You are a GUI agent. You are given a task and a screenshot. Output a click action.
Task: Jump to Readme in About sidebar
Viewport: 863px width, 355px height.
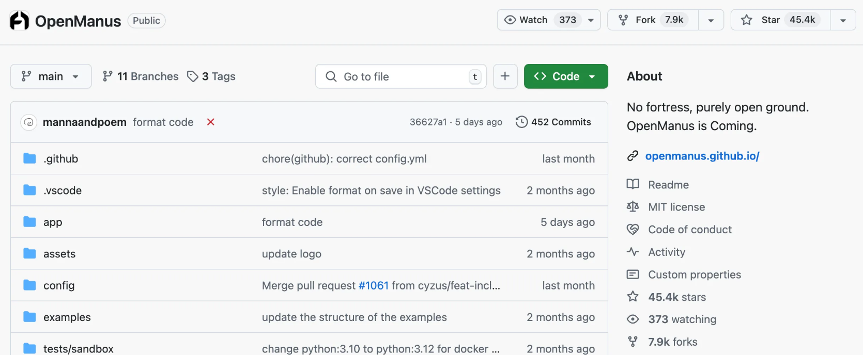click(669, 185)
